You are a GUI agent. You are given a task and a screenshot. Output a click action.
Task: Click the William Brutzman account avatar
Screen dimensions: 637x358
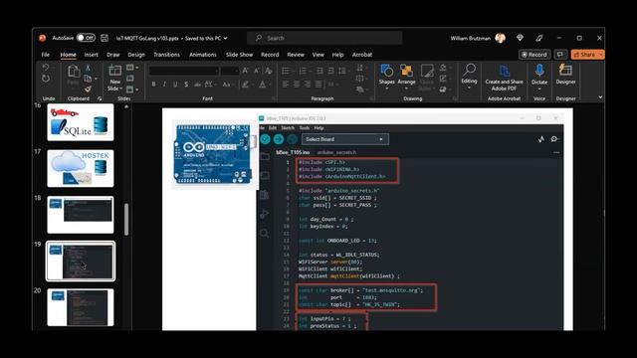click(x=500, y=38)
